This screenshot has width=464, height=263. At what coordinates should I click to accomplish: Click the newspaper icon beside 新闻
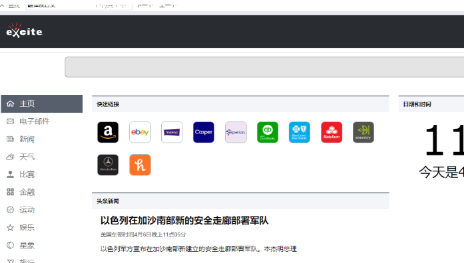pyautogui.click(x=11, y=139)
